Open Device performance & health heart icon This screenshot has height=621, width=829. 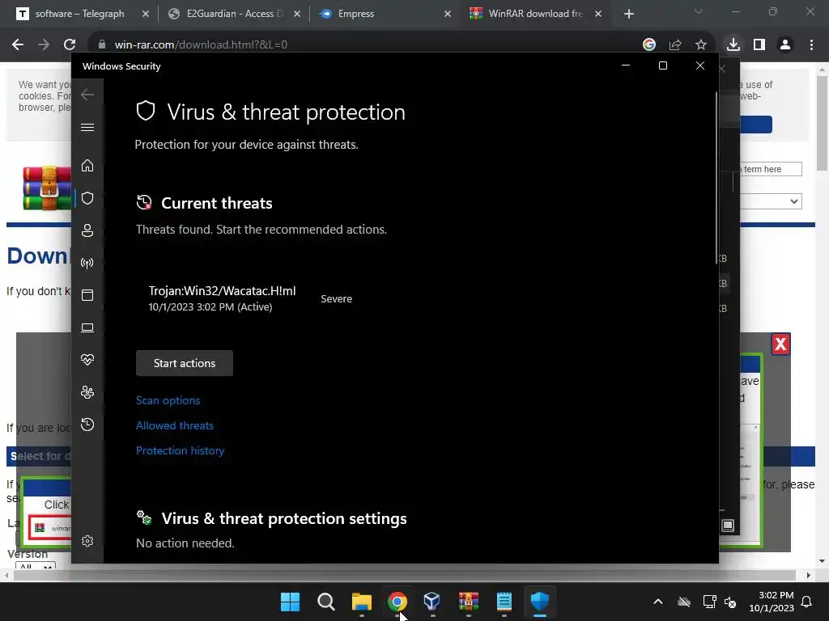click(x=87, y=360)
